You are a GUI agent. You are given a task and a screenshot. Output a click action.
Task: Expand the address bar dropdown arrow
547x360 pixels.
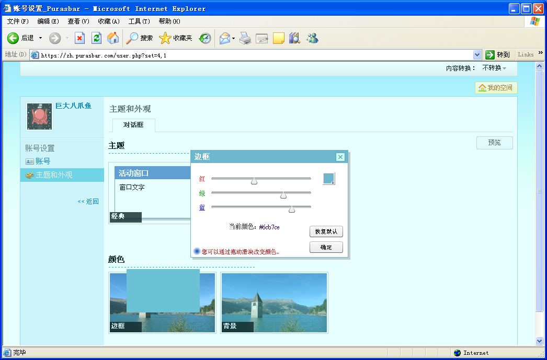(x=477, y=54)
